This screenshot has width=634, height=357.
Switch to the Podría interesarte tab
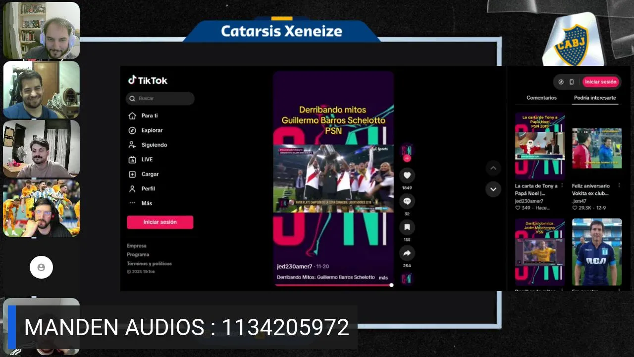pyautogui.click(x=595, y=98)
